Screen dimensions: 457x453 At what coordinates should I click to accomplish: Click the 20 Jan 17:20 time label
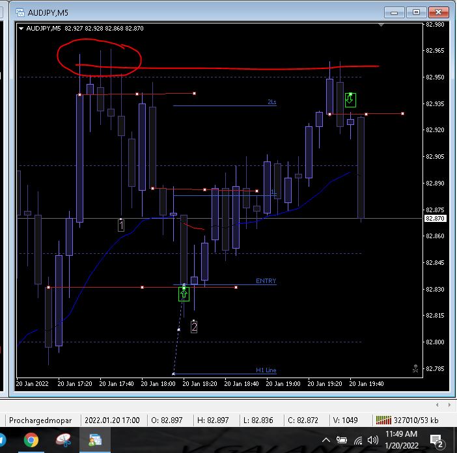point(75,383)
